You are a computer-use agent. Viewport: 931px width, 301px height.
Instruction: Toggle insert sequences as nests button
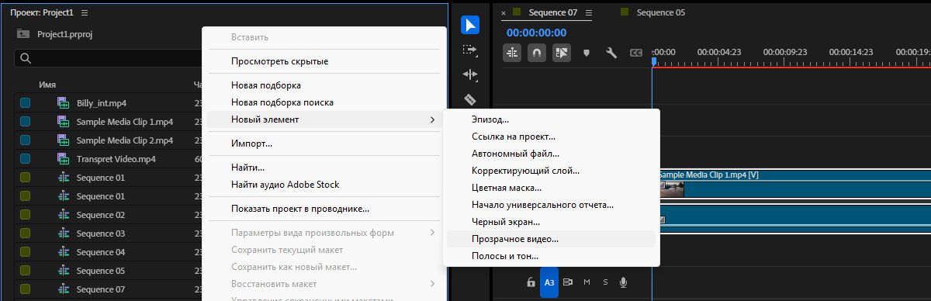pyautogui.click(x=512, y=53)
